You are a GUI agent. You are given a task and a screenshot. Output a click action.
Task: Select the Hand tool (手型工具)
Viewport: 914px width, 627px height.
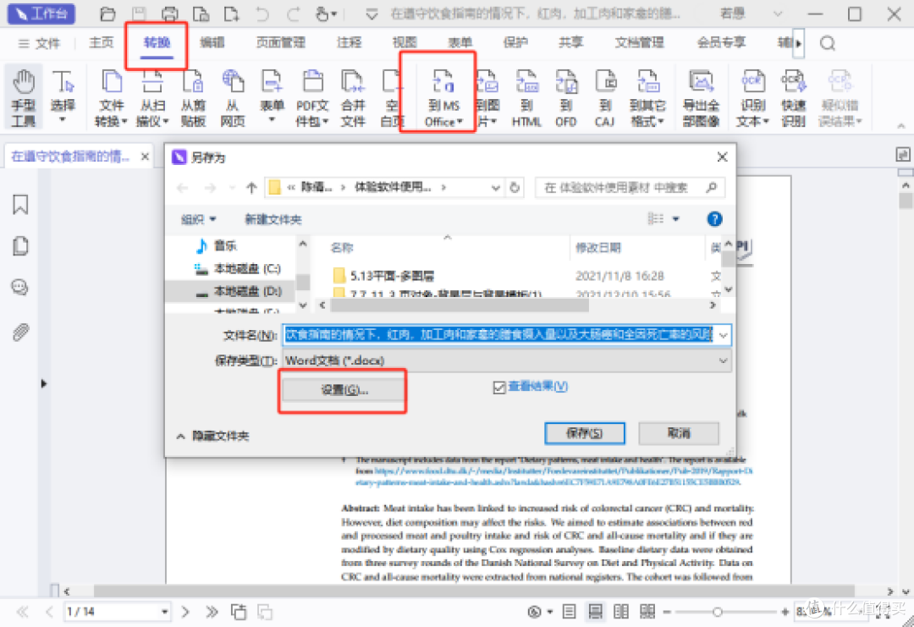click(x=24, y=96)
